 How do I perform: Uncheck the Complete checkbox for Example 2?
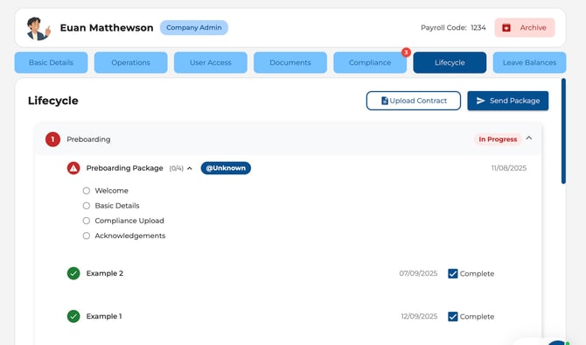452,273
